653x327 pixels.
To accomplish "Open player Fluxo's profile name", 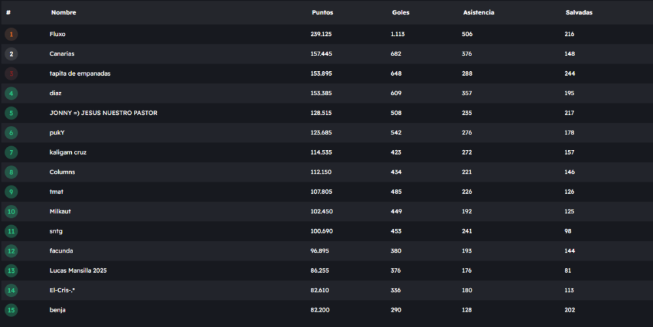I will (57, 34).
